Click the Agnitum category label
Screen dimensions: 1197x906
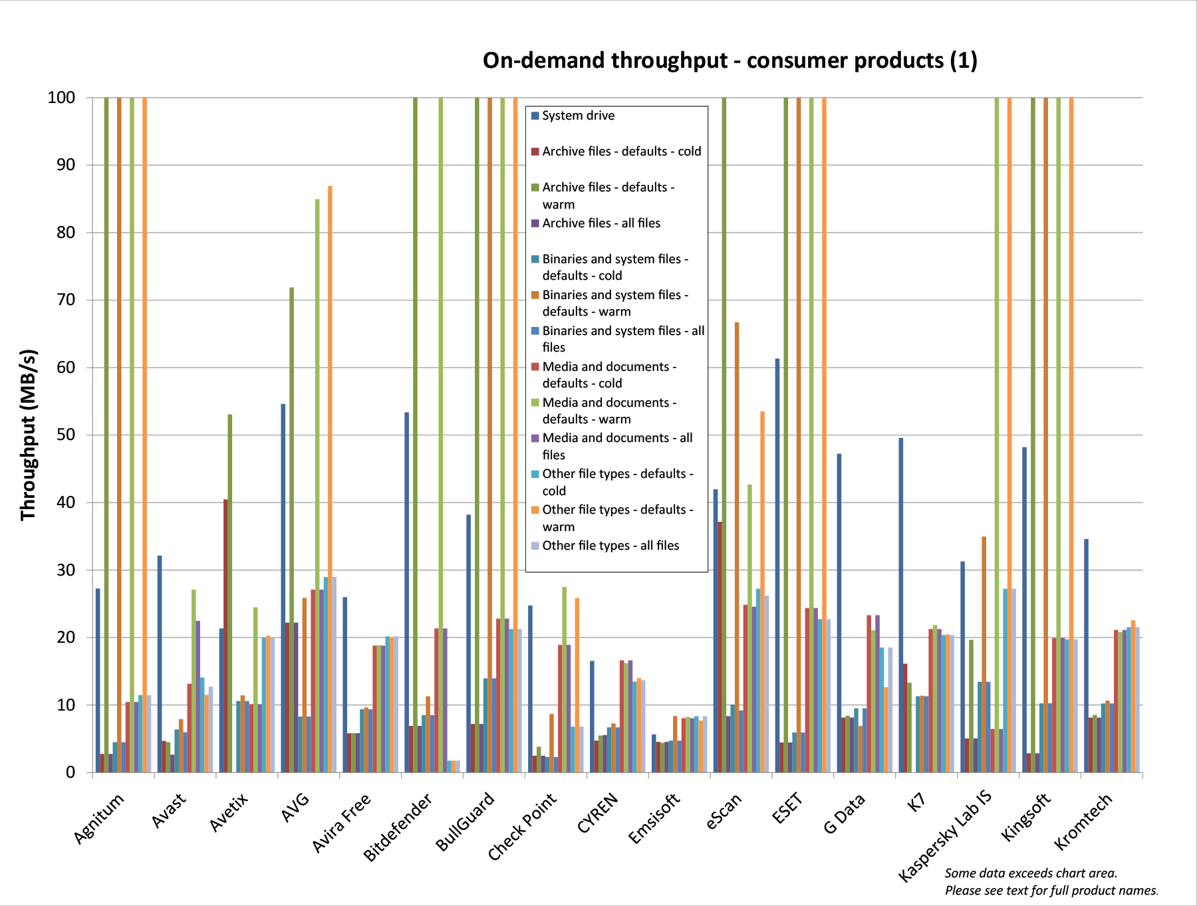[100, 818]
